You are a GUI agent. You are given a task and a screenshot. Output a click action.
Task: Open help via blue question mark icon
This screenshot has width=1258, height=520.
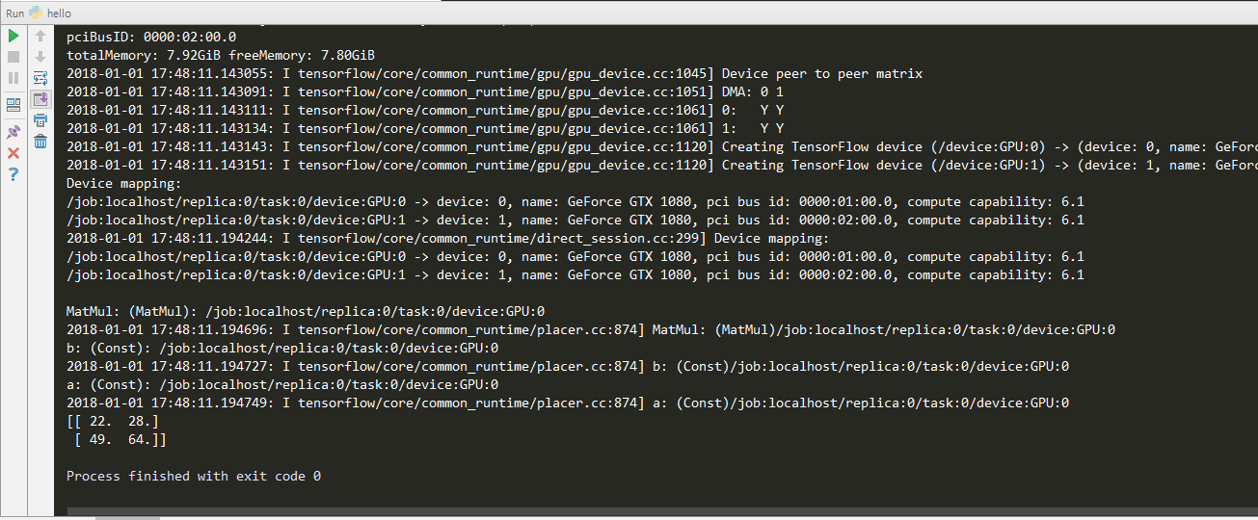coord(13,174)
